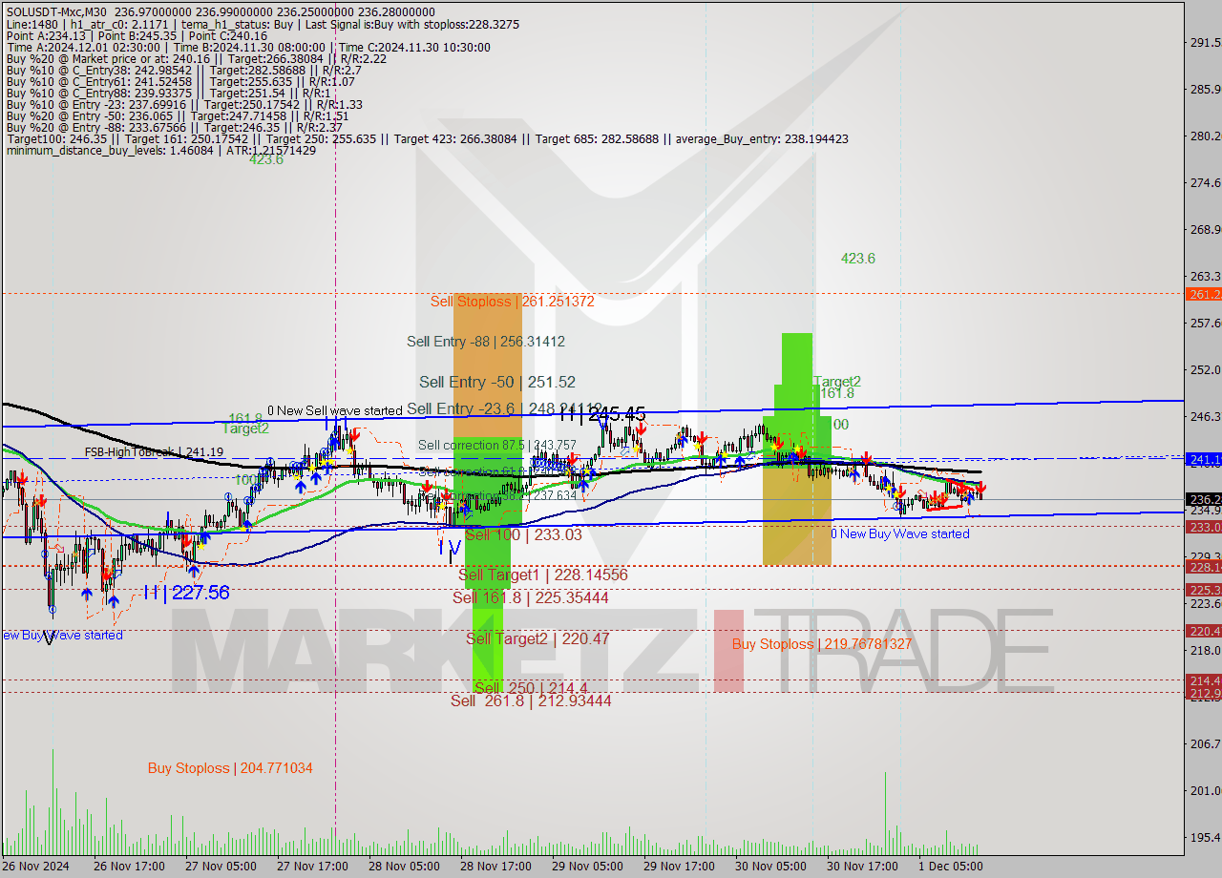The height and width of the screenshot is (878, 1222).
Task: Click the 'Sell correction 87.5 | 243.757' label
Action: click(x=497, y=445)
